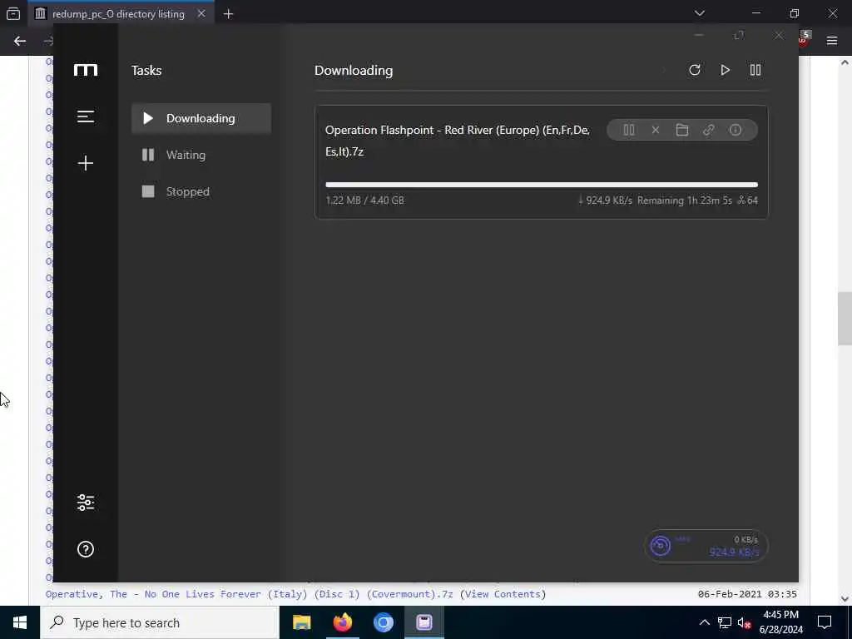The height and width of the screenshot is (639, 852).
Task: Add a new download task with plus icon
Action: tap(86, 163)
